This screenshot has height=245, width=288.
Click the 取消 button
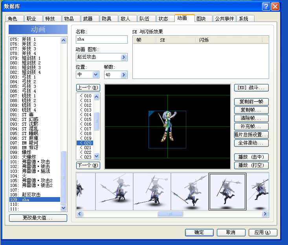(x=231, y=232)
